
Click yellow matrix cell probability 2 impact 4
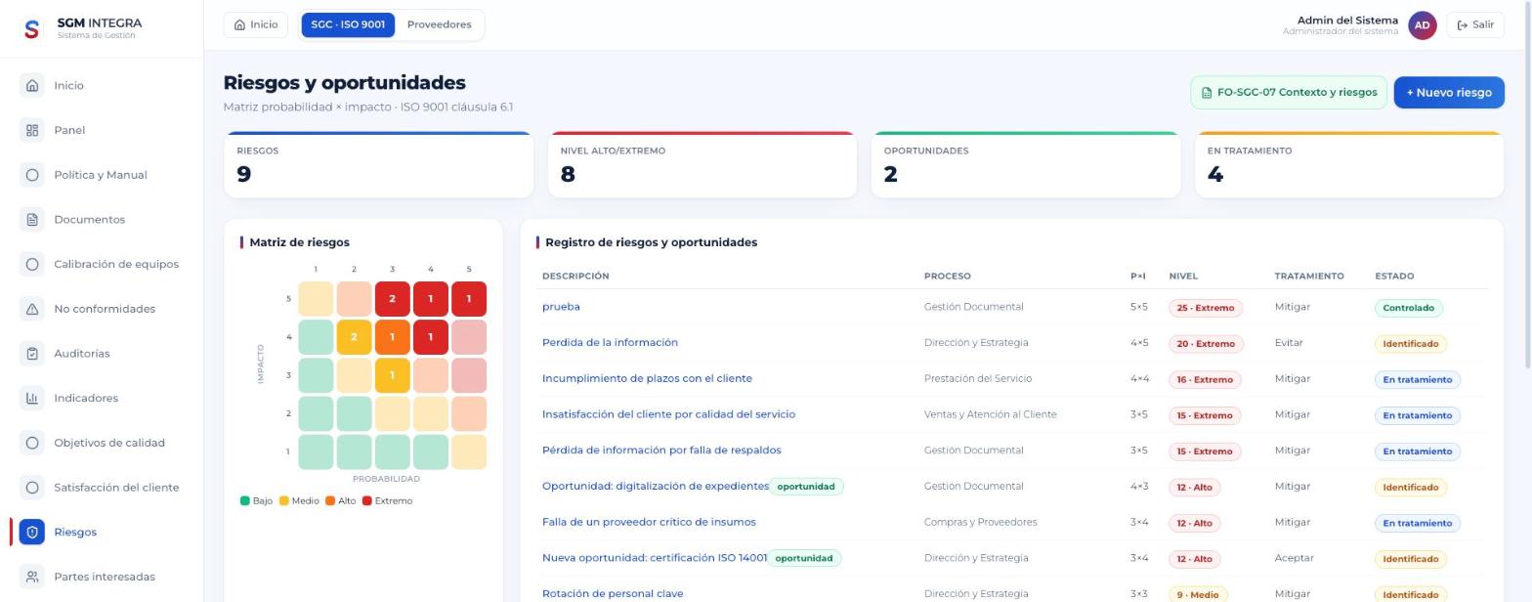pos(354,337)
